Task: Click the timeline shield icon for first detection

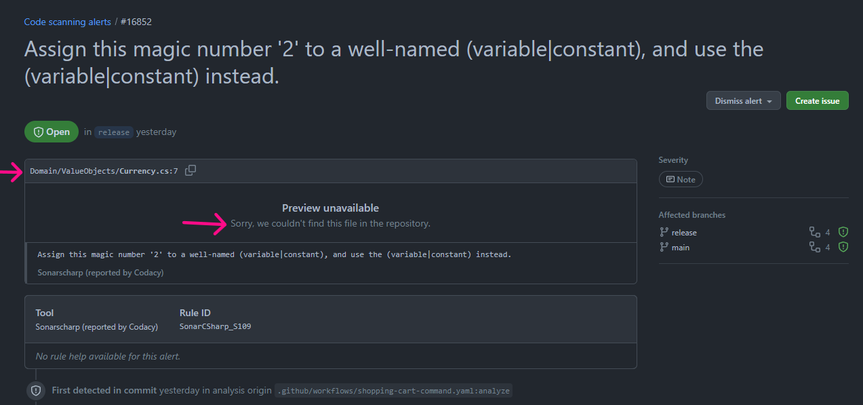Action: (x=35, y=391)
